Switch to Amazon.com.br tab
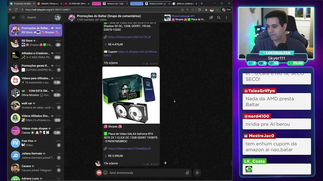The width and height of the screenshot is (323, 181). click(157, 4)
